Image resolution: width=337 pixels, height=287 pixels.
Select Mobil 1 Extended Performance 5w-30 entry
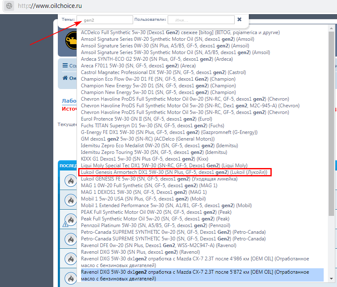(x=166, y=205)
